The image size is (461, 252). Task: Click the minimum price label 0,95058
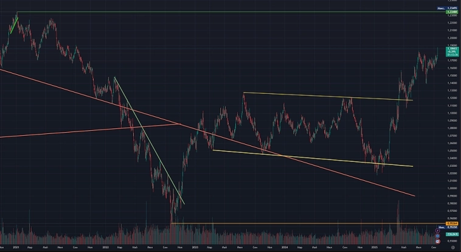(452, 227)
